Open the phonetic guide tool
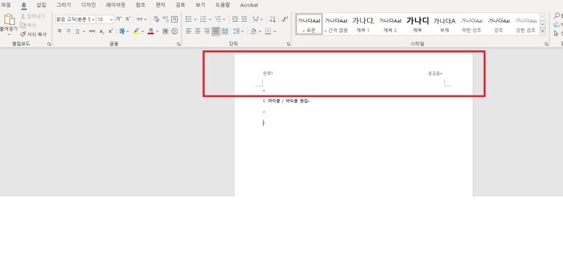The image size is (563, 279). pos(165,19)
